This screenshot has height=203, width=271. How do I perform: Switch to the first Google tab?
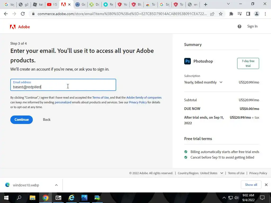(10, 4)
